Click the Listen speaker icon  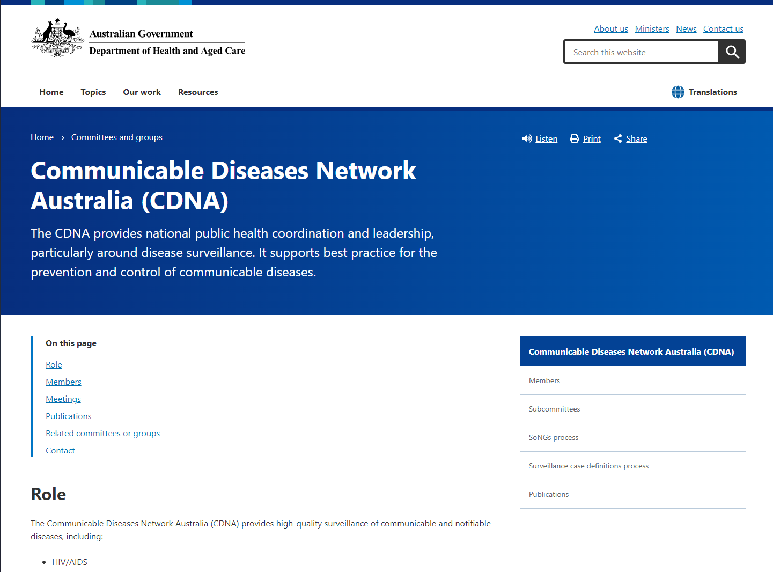[x=527, y=138]
